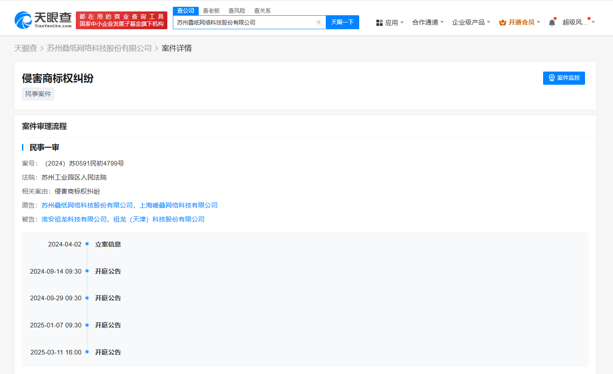613x374 pixels.
Task: Click 开庭公告 entry dated 2024-09-14 09:30
Action: 108,271
